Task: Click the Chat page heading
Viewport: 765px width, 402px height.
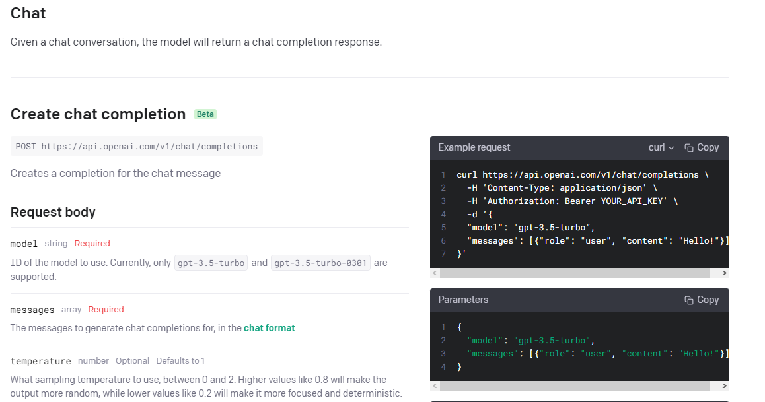Action: pos(28,13)
